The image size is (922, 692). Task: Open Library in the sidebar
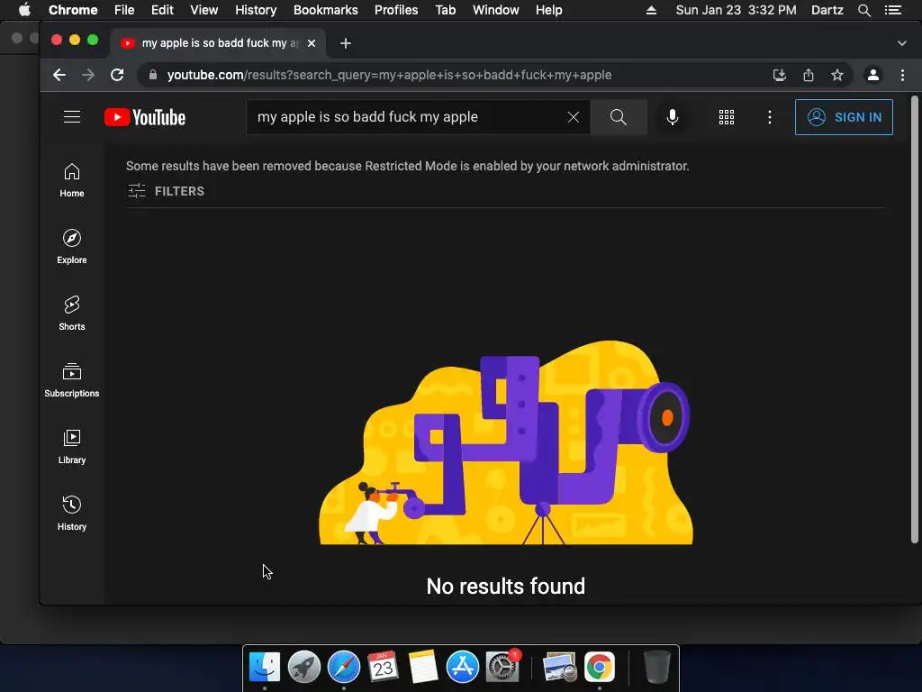click(72, 447)
